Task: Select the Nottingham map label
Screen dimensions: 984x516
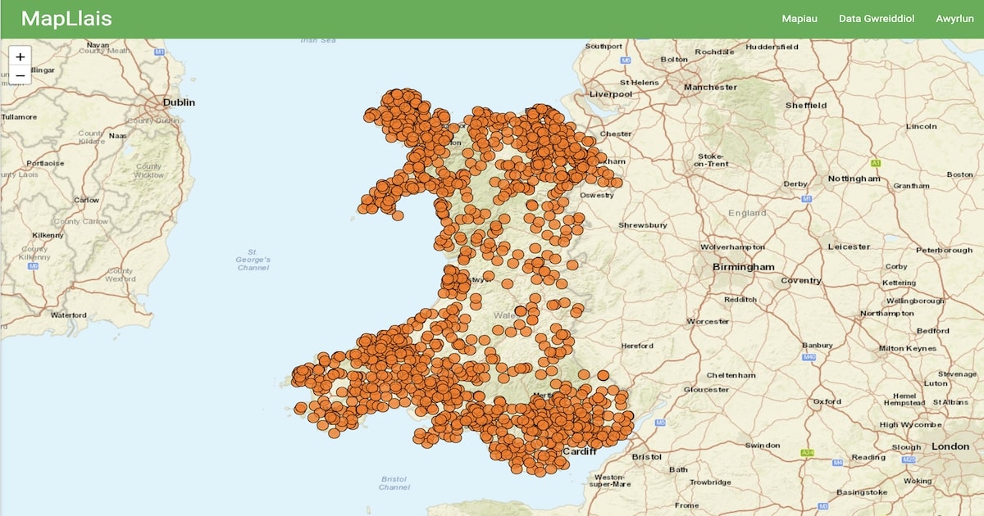Action: coord(854,179)
